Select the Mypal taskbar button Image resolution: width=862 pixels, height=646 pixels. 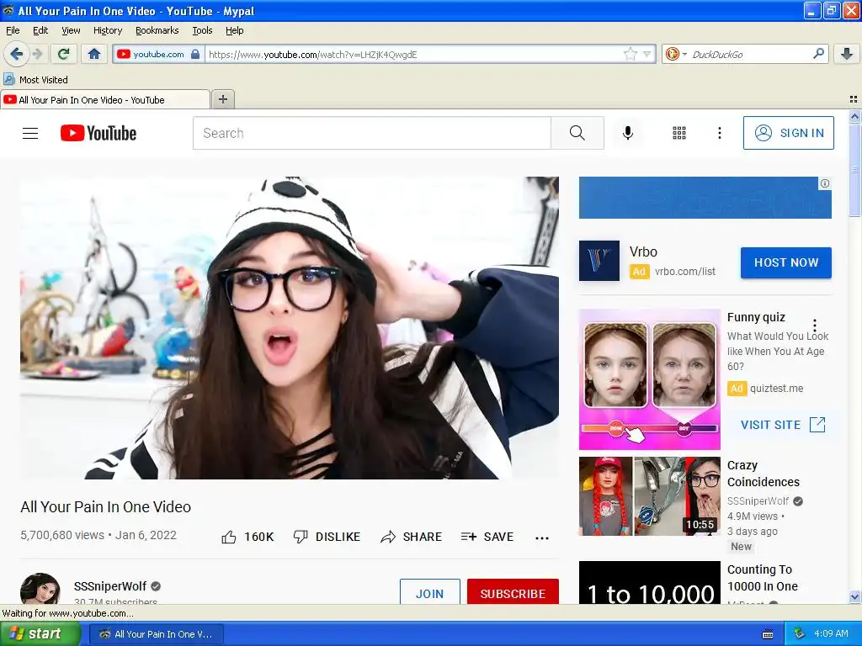point(156,634)
